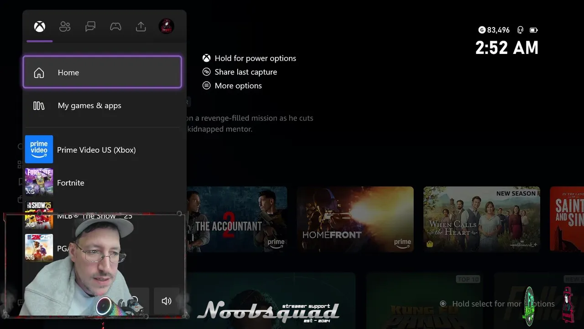This screenshot has height=329, width=584.
Task: Click the 83,496 Gamerscore value
Action: [x=498, y=30]
